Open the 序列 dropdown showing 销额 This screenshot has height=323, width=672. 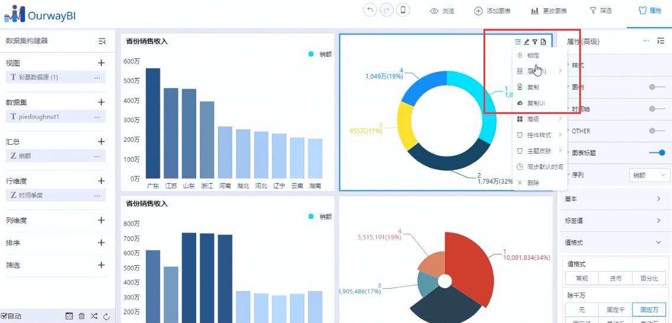pos(650,175)
